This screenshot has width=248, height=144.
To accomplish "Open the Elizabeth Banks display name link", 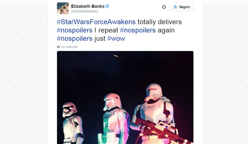I will (x=88, y=6).
